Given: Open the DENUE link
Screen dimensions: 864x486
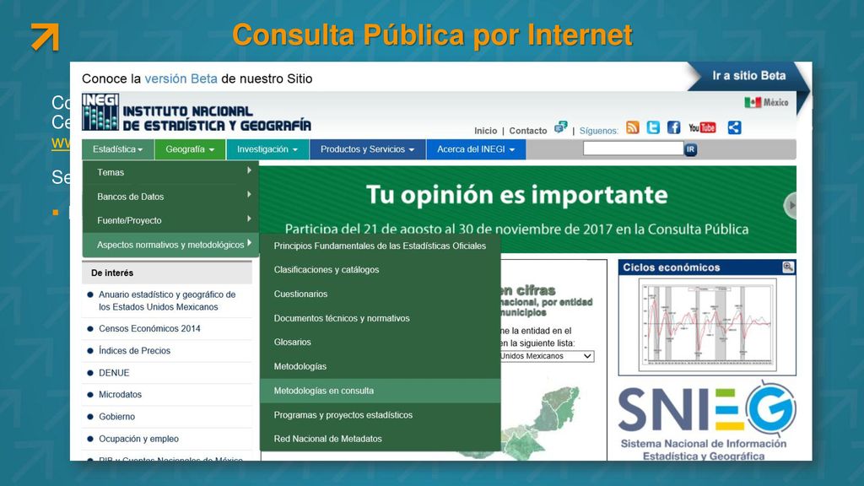Looking at the screenshot, I should pos(114,373).
